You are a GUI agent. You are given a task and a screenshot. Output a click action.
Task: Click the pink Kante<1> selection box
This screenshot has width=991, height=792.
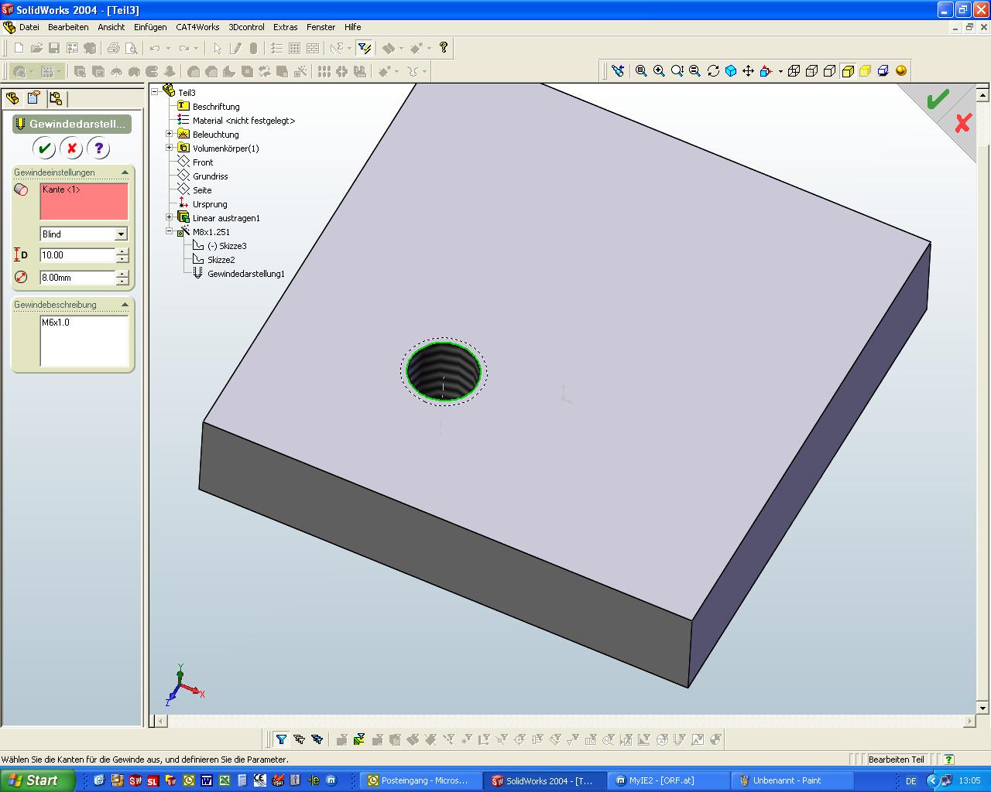84,201
